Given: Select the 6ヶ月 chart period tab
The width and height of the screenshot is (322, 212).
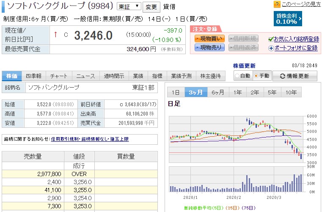Looking at the screenshot, I should click(x=218, y=92).
